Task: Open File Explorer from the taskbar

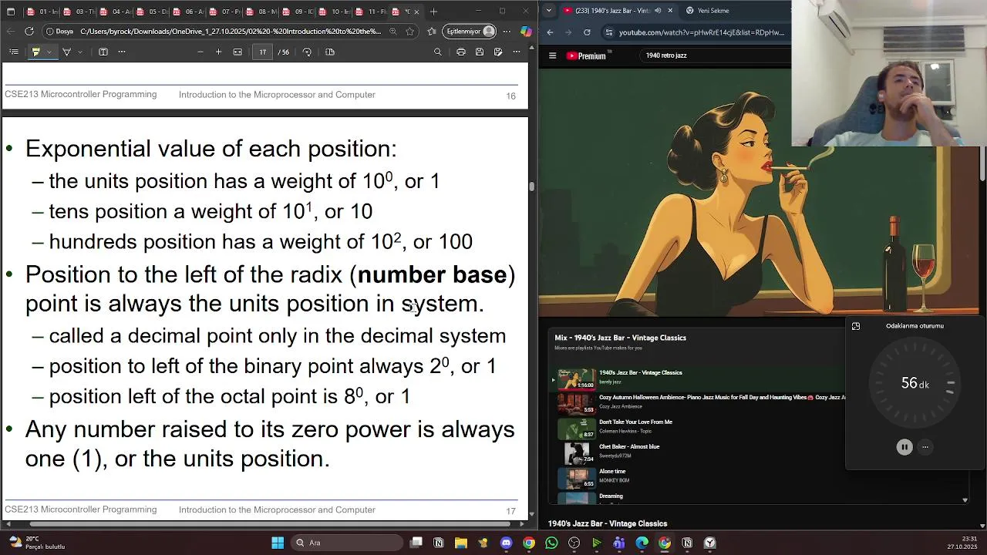Action: coord(461,543)
